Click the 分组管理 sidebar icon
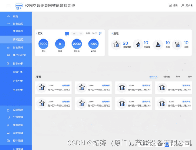This screenshot has width=196, height=150. tap(8, 117)
